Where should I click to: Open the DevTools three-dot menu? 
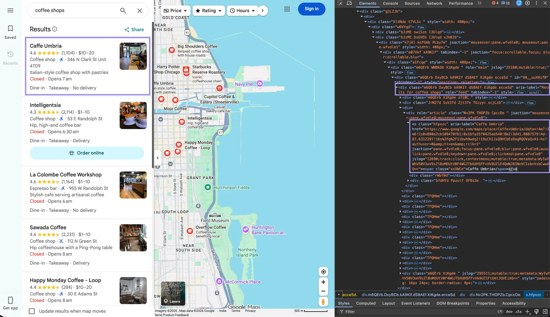click(x=537, y=3)
